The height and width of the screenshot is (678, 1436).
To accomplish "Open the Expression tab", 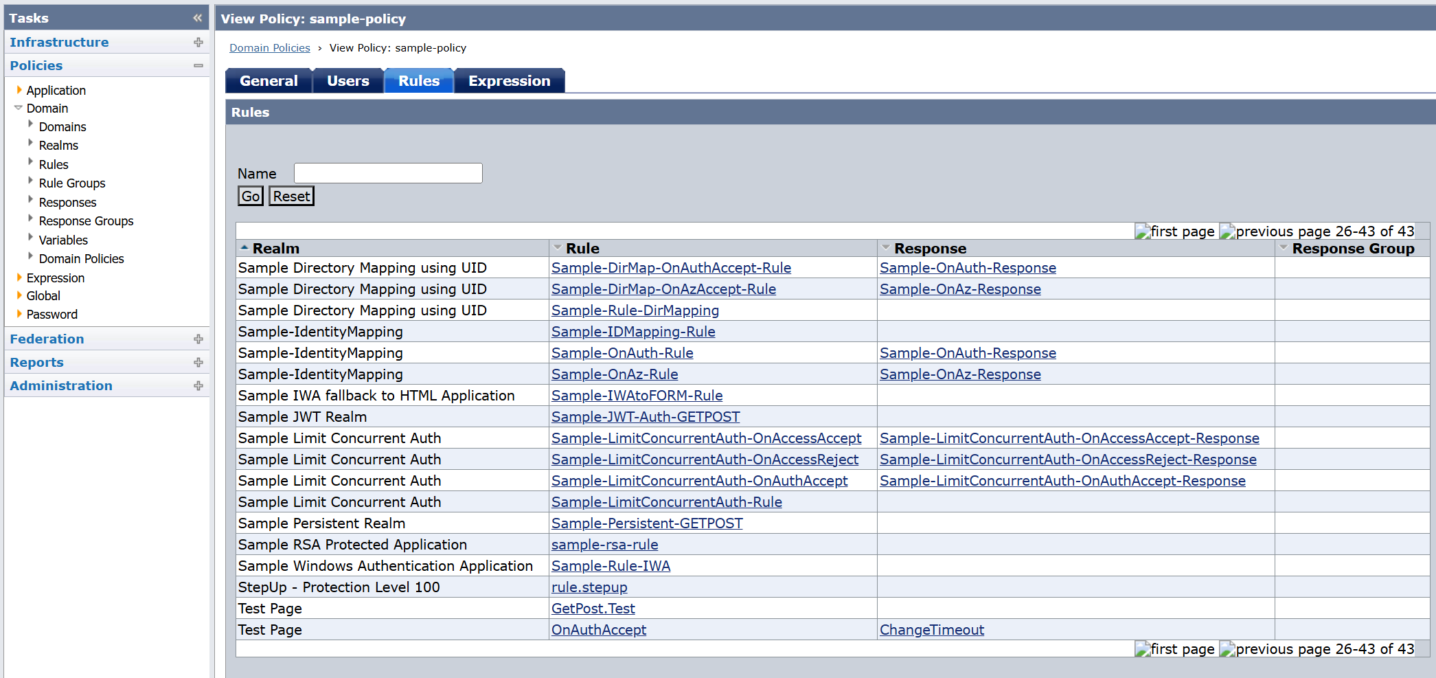I will click(x=509, y=81).
